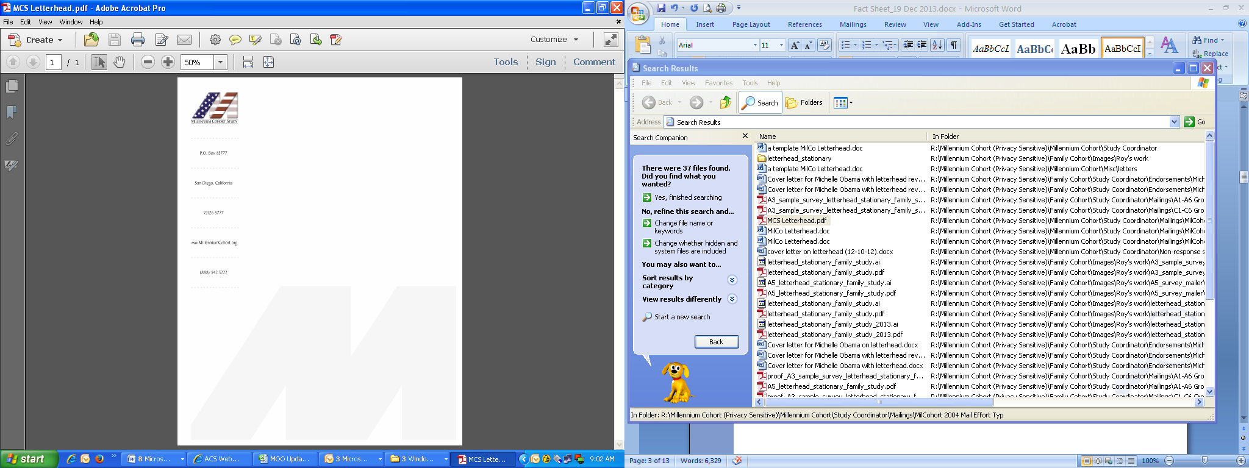This screenshot has height=468, width=1249.
Task: Switch Word to Full Screen Reading view
Action: [1098, 461]
